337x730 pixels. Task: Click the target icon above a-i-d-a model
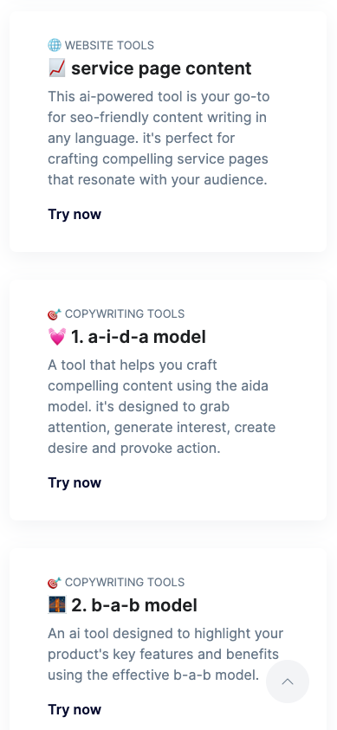click(x=55, y=314)
